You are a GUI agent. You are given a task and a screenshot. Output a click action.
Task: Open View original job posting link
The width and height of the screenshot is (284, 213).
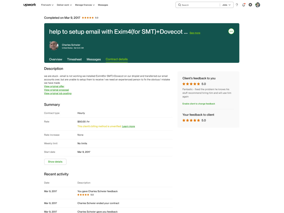point(58,93)
